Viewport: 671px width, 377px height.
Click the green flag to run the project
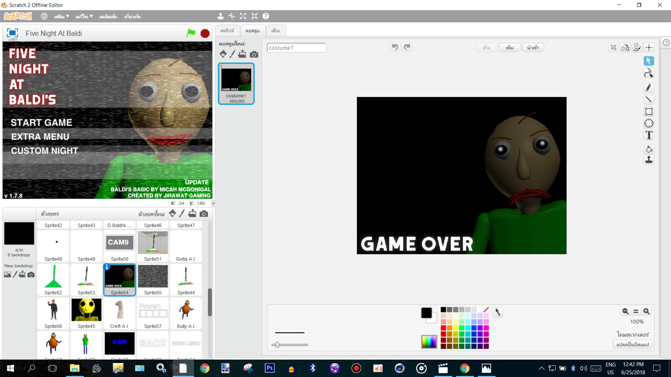coord(191,33)
